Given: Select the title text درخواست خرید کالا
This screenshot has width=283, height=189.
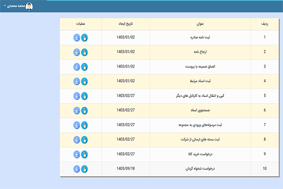Looking at the screenshot, I should (x=200, y=154).
